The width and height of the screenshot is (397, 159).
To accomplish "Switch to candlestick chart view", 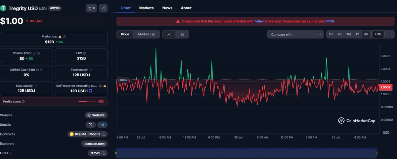I will click(182, 34).
